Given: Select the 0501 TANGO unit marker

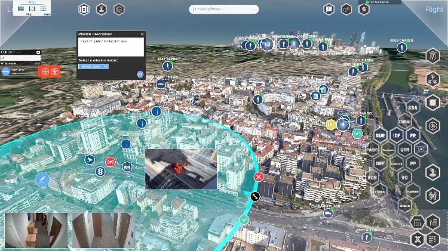Looking at the screenshot, I should (x=361, y=120).
